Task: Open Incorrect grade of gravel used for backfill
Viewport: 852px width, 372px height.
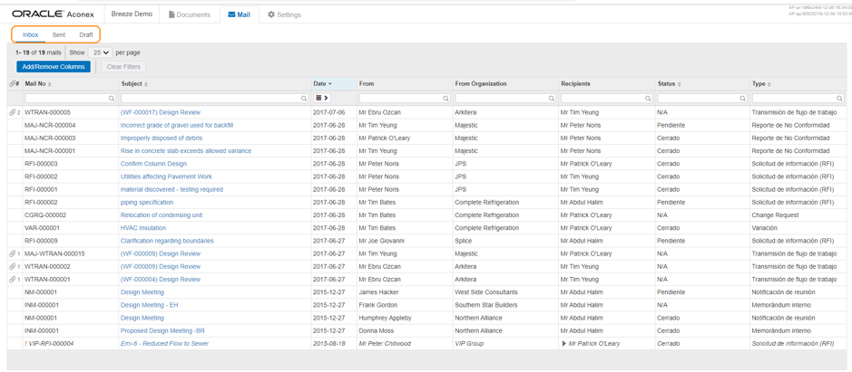Action: pos(177,125)
